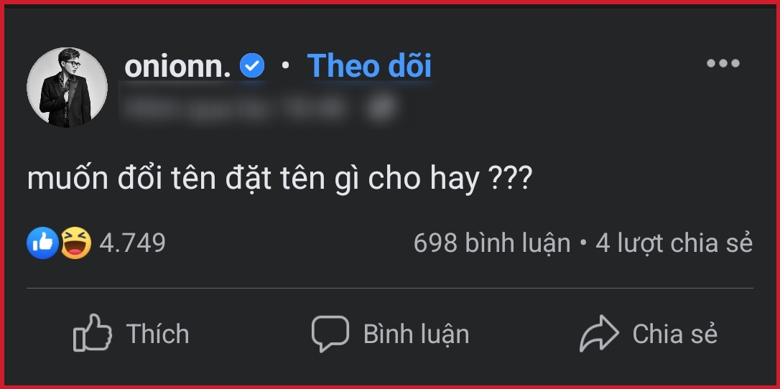Open the three-dot post options menu
Screen dimensions: 780x389
(x=723, y=63)
